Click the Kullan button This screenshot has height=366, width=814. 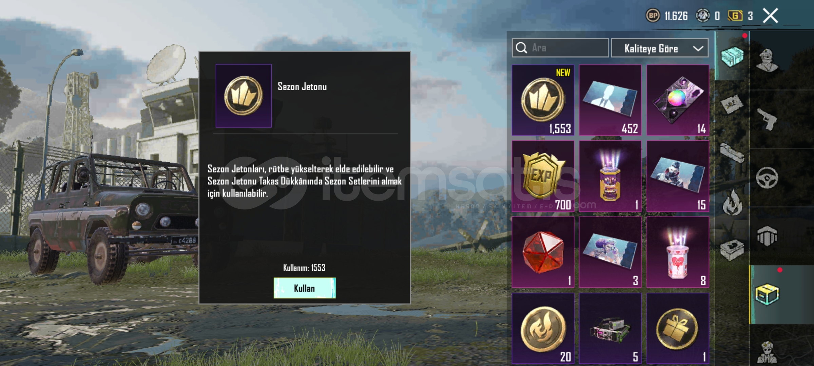coord(305,288)
